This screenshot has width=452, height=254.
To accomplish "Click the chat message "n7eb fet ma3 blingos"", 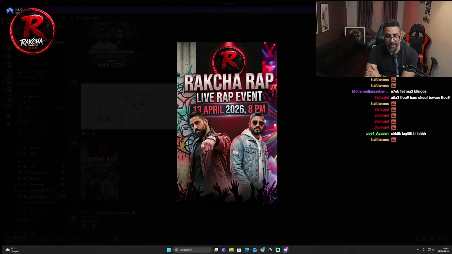I will point(409,91).
